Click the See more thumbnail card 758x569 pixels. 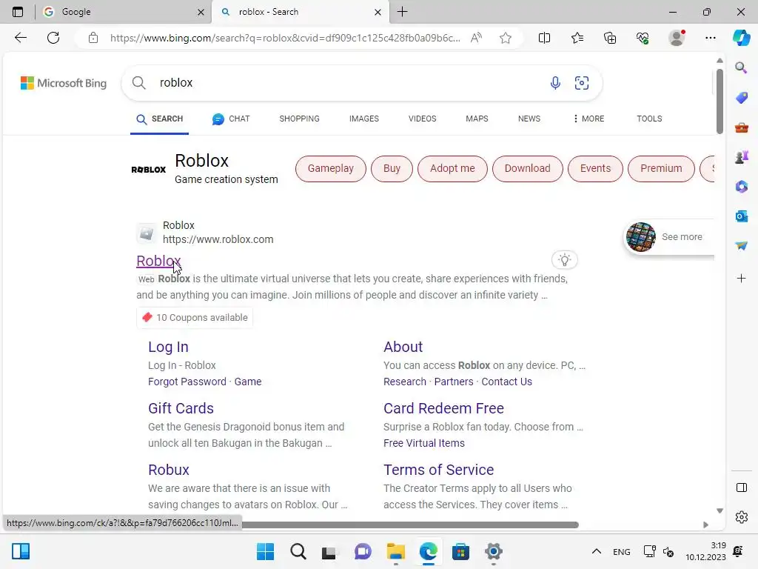click(669, 236)
